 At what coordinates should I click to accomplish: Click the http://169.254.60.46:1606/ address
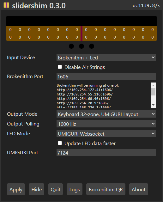click(84, 99)
